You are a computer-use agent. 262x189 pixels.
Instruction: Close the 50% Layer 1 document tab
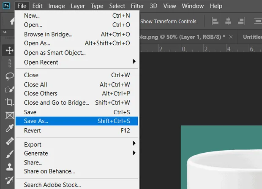click(231, 37)
